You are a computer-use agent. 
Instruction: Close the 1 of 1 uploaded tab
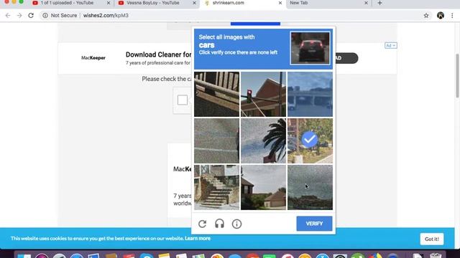109,3
